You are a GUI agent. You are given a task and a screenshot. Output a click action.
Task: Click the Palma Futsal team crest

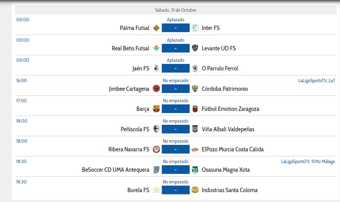tap(157, 28)
